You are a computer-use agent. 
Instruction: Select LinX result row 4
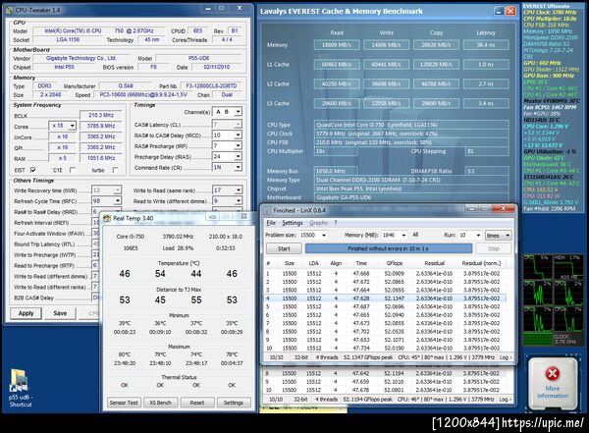(385, 298)
